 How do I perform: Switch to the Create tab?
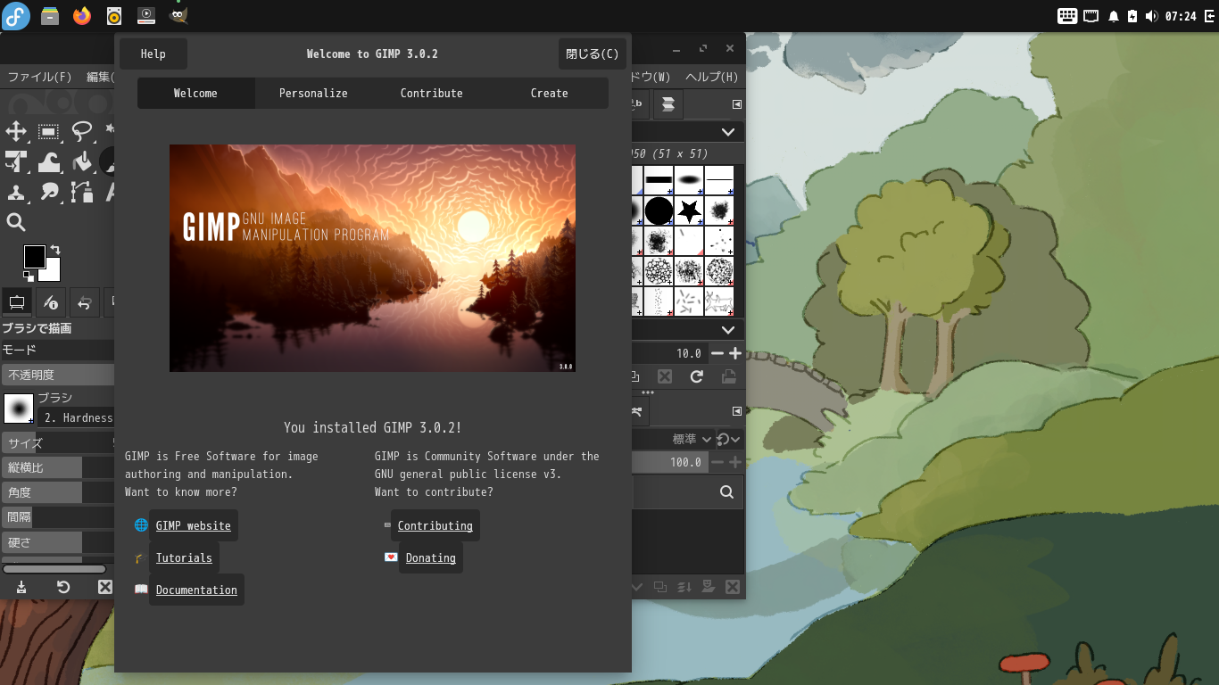point(550,93)
